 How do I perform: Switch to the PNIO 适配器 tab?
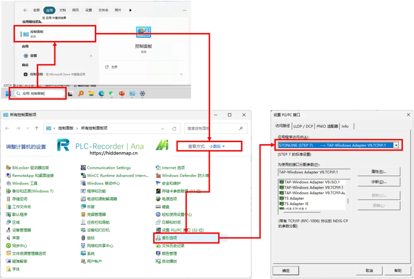click(327, 126)
